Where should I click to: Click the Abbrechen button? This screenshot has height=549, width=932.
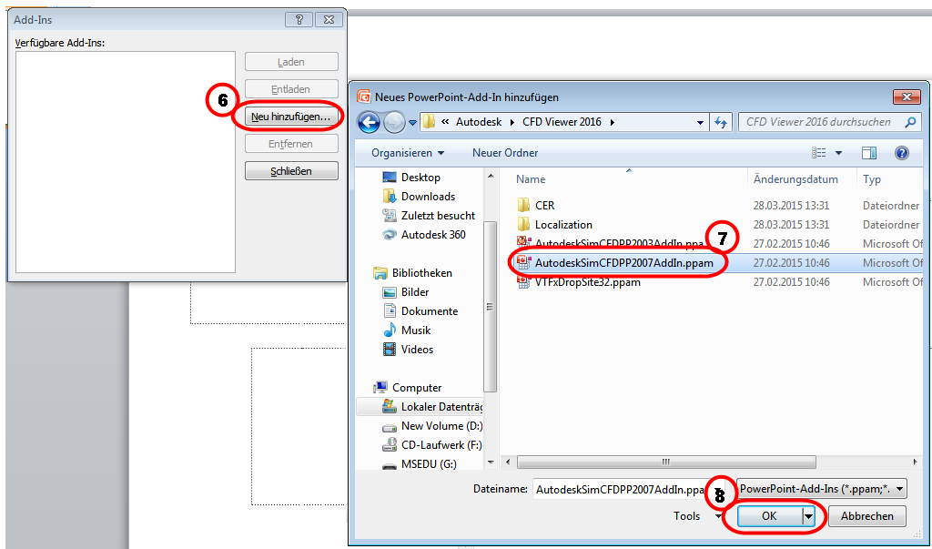click(866, 516)
